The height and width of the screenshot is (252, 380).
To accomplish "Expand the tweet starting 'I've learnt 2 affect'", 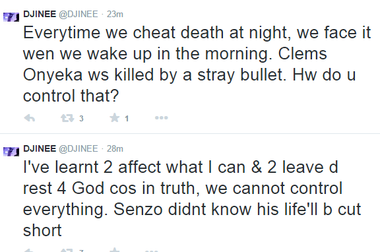I will pyautogui.click(x=192, y=199).
